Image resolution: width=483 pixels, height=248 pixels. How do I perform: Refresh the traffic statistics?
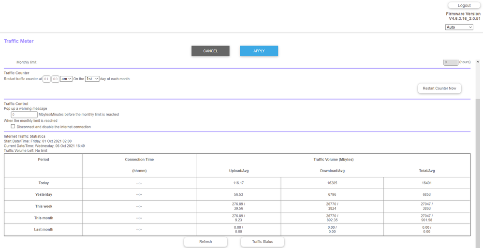pos(205,242)
